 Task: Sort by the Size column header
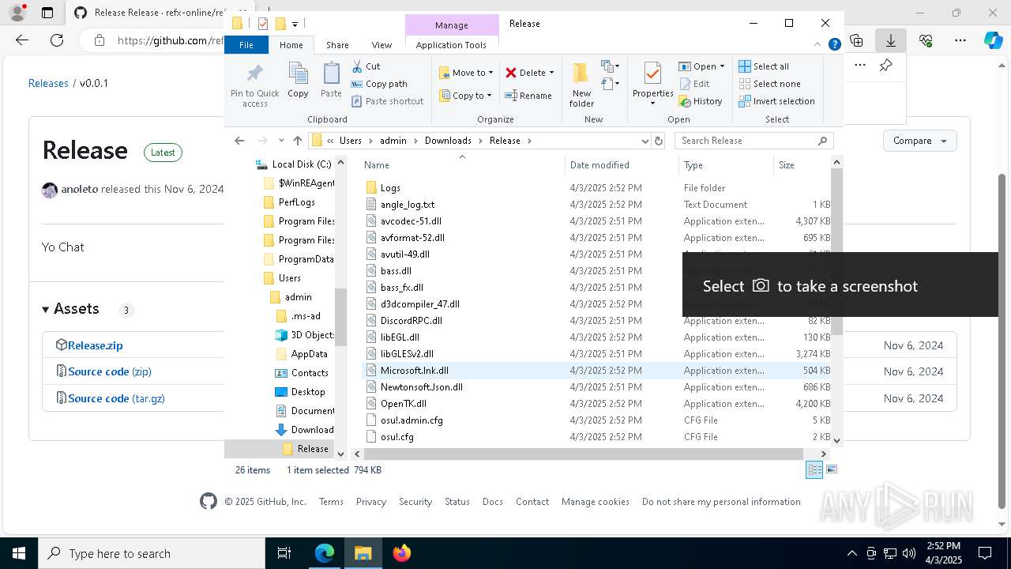click(802, 165)
